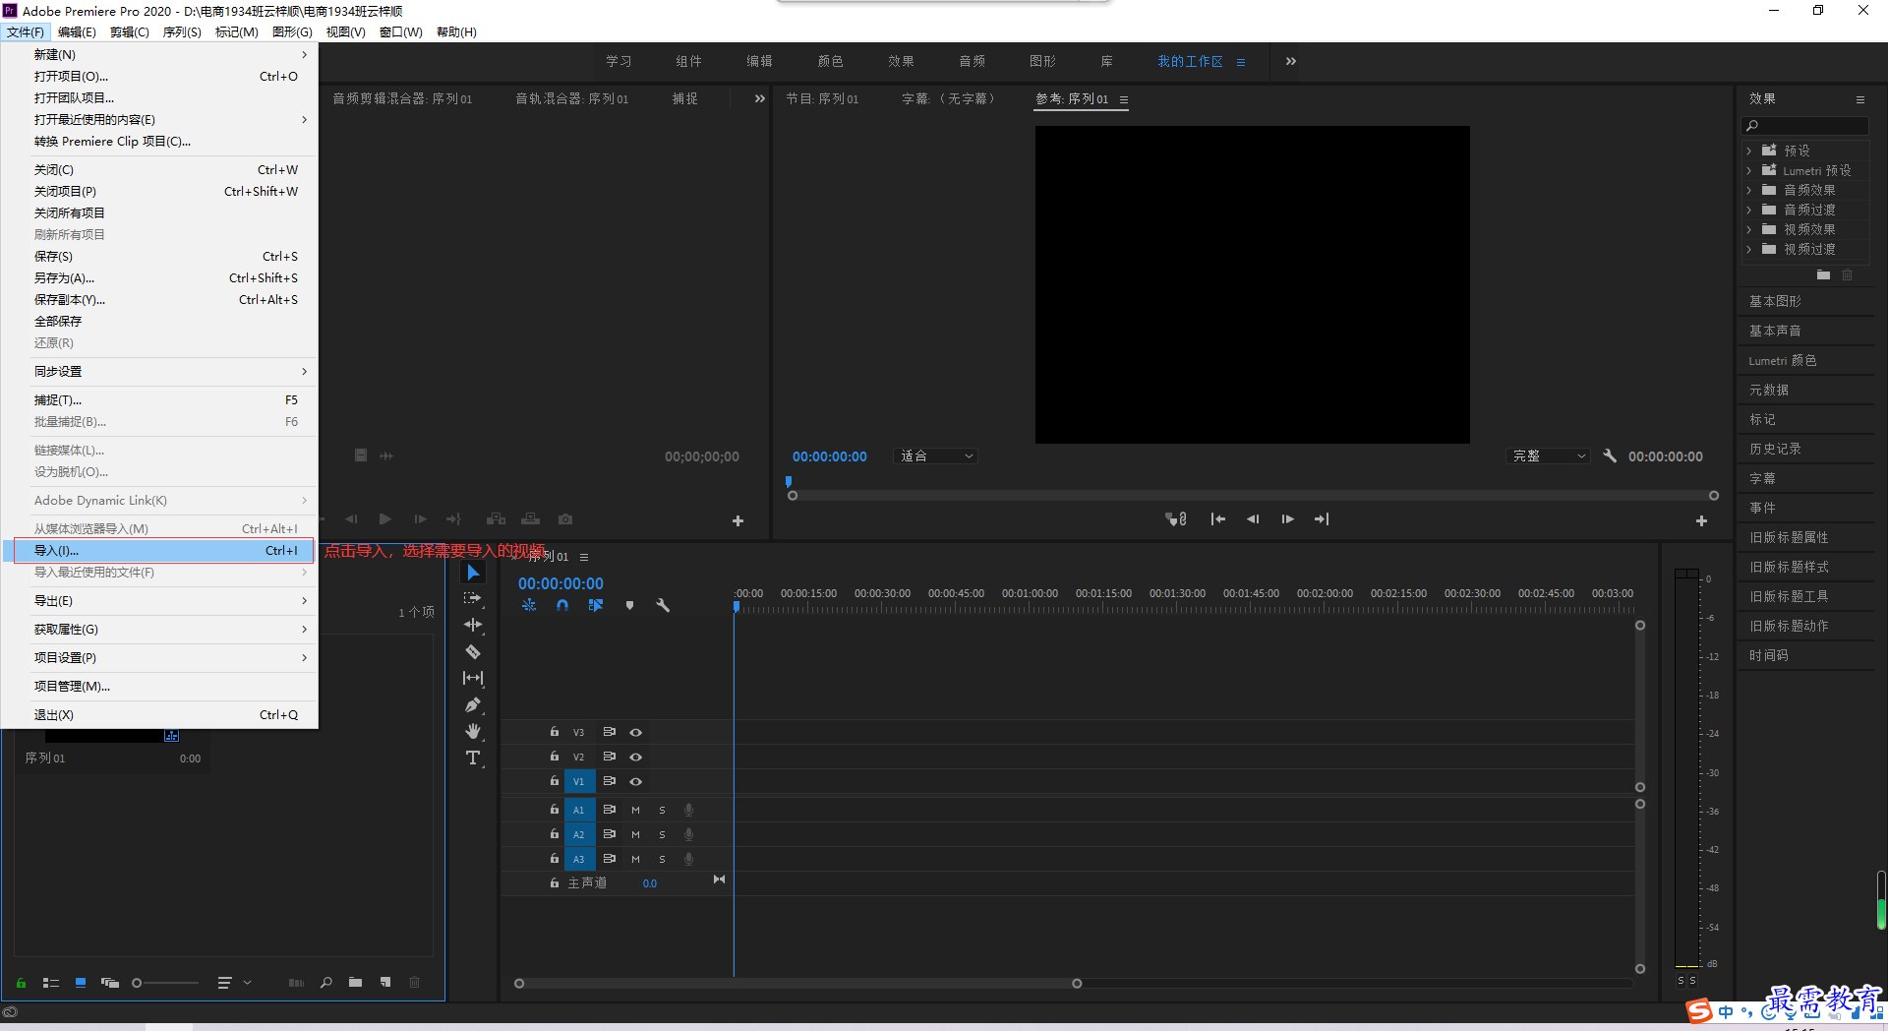Click the Effects panel menu icon
The width and height of the screenshot is (1888, 1031).
point(1859,99)
